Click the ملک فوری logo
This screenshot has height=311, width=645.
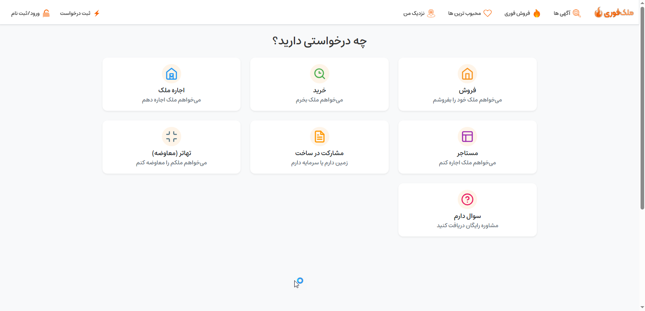pos(614,13)
